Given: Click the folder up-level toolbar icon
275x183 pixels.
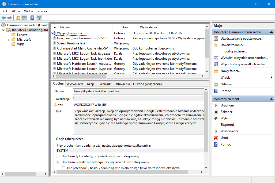Looking at the screenshot, I should click(x=18, y=18).
